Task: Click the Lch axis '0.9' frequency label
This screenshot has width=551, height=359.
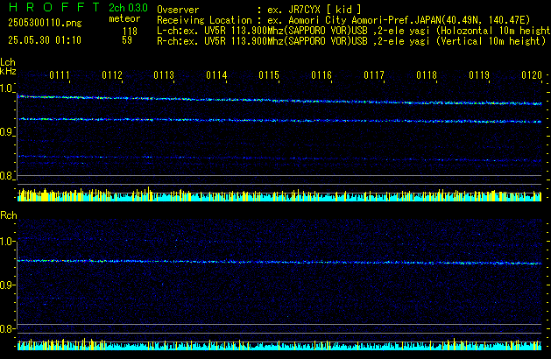Action: (x=6, y=132)
